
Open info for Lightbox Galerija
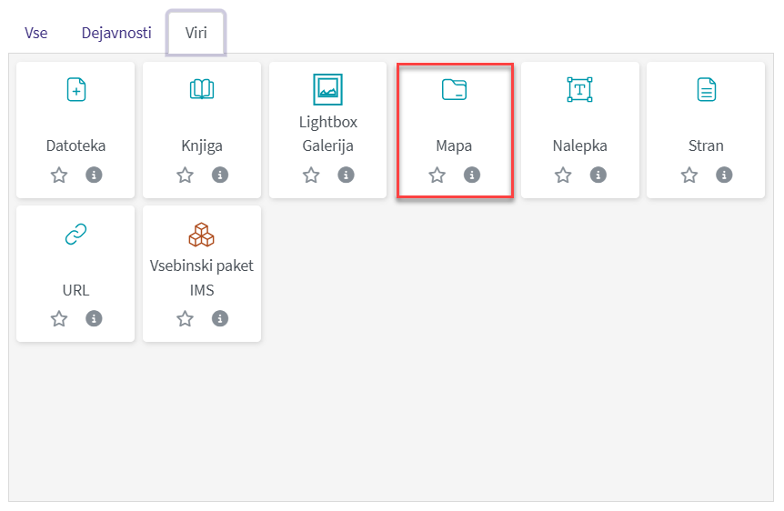click(346, 175)
